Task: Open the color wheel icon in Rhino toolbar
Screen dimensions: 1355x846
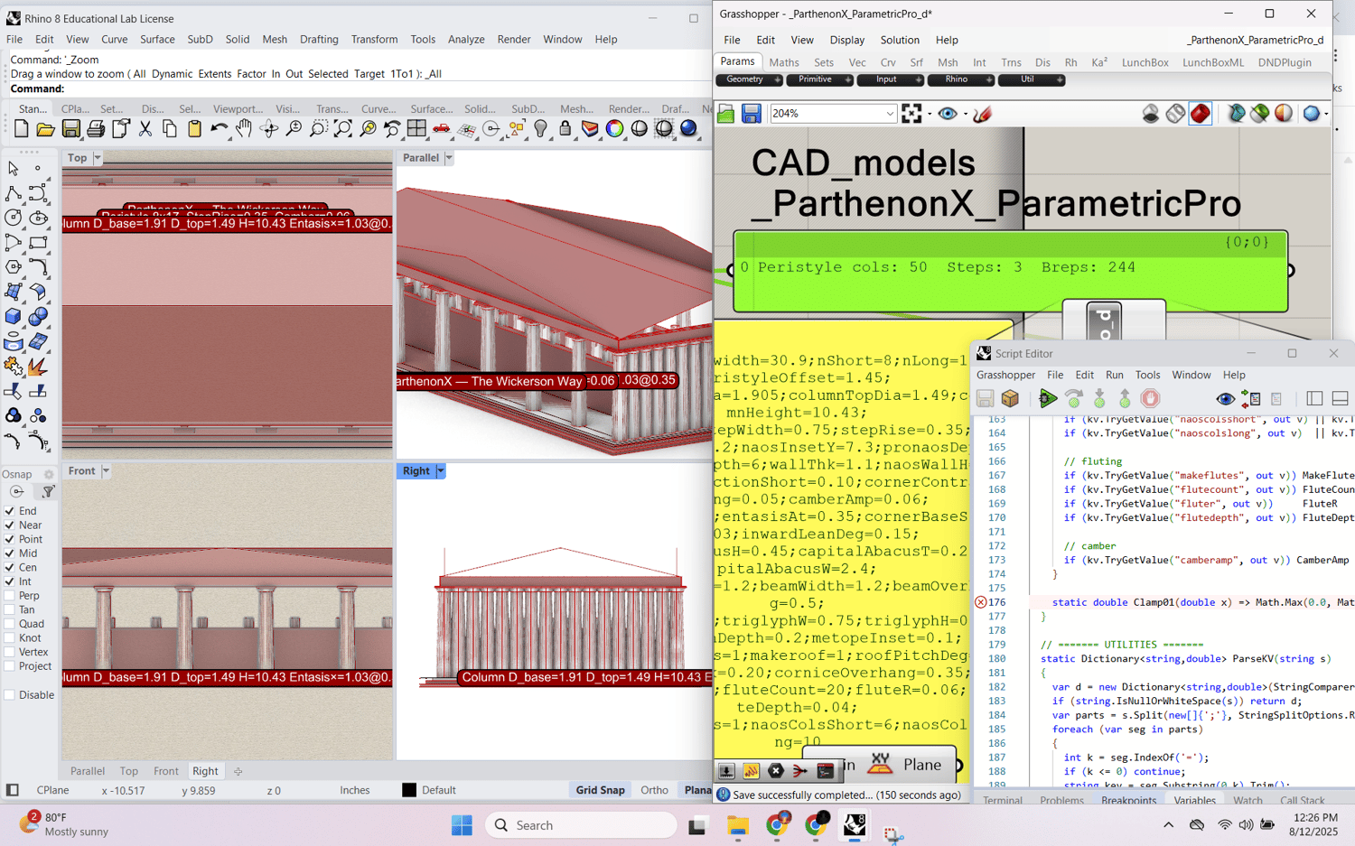Action: 614,129
